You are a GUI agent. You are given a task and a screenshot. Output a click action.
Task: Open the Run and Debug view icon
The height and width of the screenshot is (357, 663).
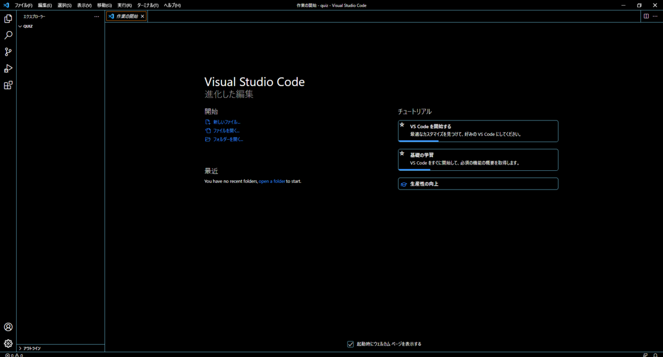coord(8,69)
